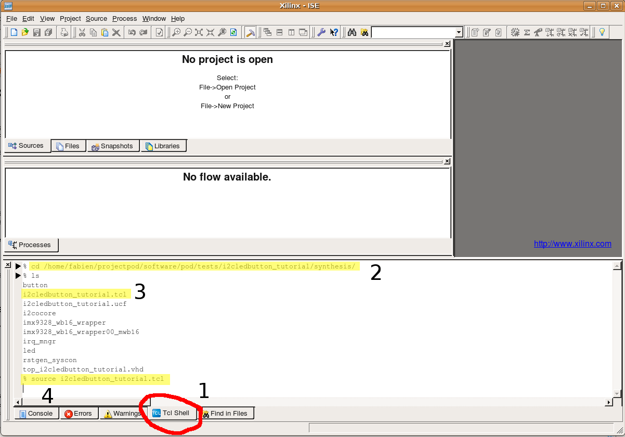Open the Project menu

[x=70, y=18]
